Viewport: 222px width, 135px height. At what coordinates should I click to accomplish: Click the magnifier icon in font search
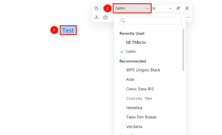pos(123,21)
